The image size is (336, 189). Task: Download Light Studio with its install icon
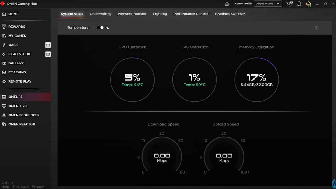click(x=48, y=54)
